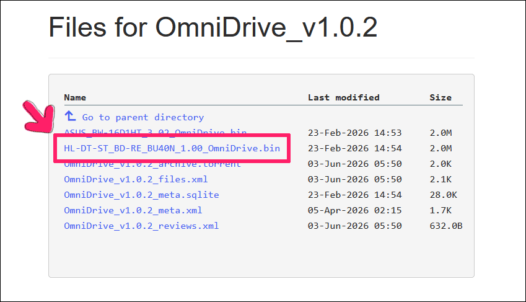Image resolution: width=526 pixels, height=302 pixels.
Task: Open the Go to parent directory link
Action: [x=143, y=117]
